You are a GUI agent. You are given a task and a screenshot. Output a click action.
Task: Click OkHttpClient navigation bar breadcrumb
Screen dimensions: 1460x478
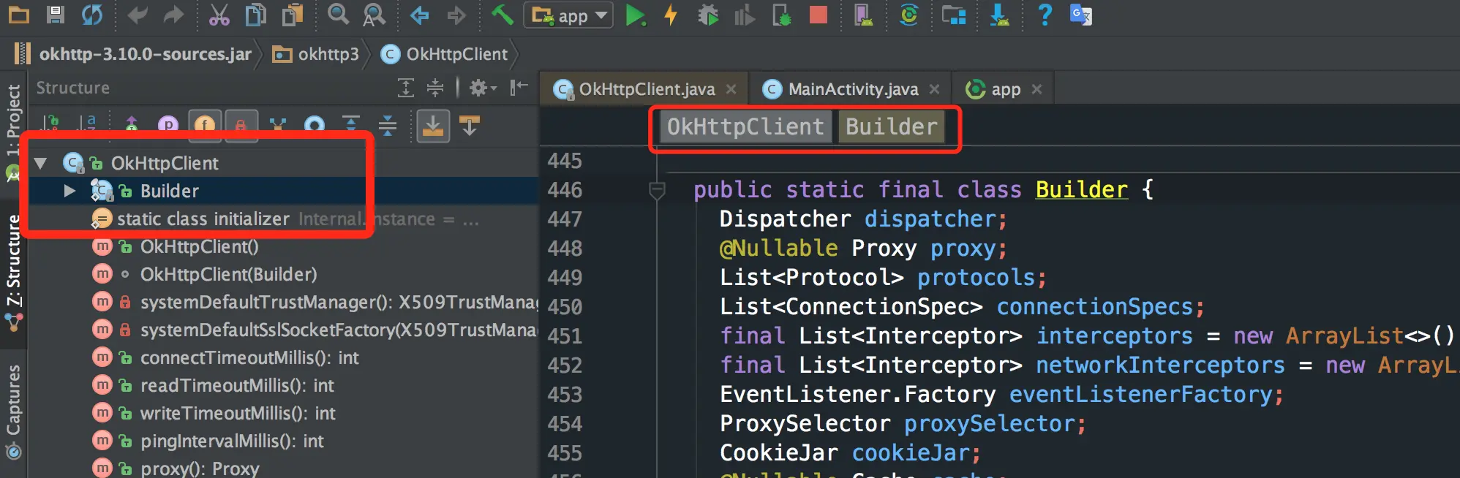[x=445, y=54]
